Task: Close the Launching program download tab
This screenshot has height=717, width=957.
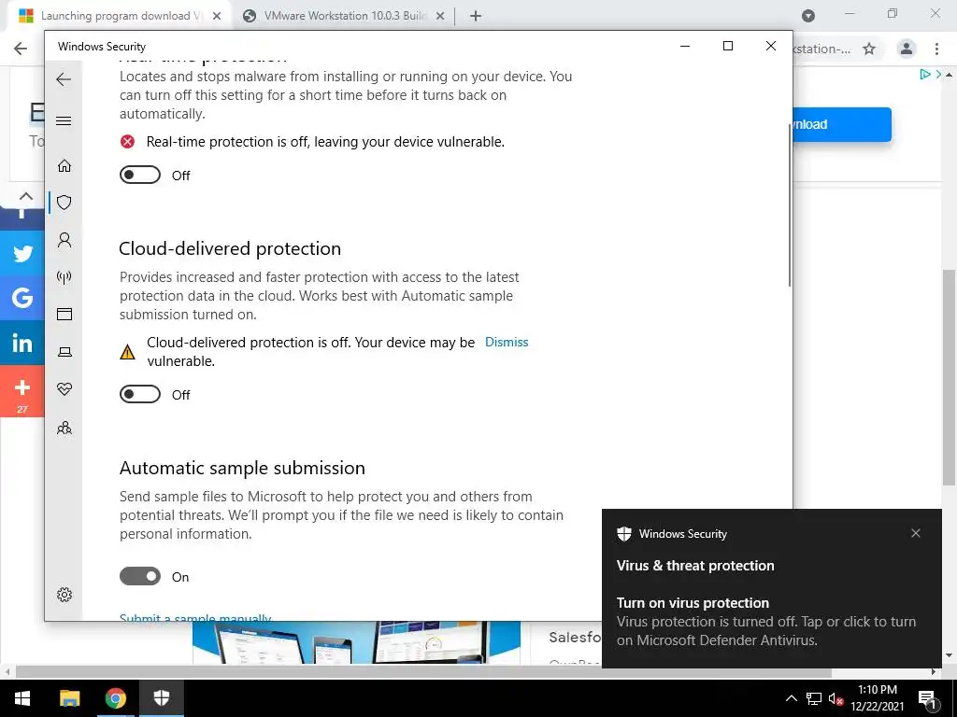Action: 217,17
